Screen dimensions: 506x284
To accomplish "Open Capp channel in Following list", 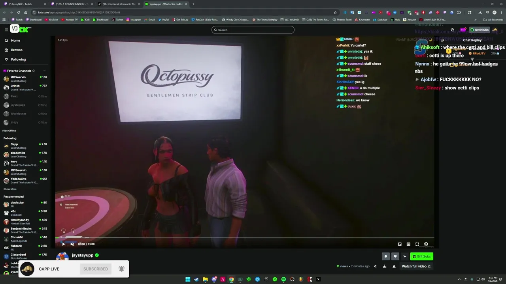I will click(25, 146).
